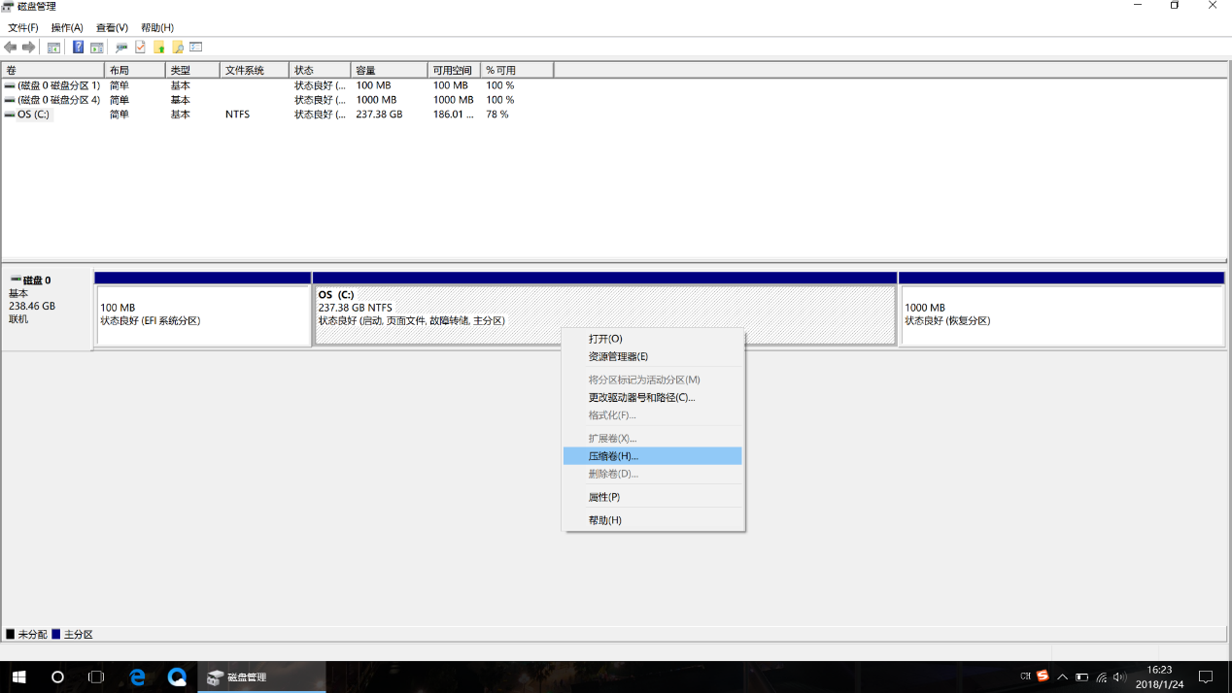Click the folder with magnifier toolbar icon

point(178,48)
